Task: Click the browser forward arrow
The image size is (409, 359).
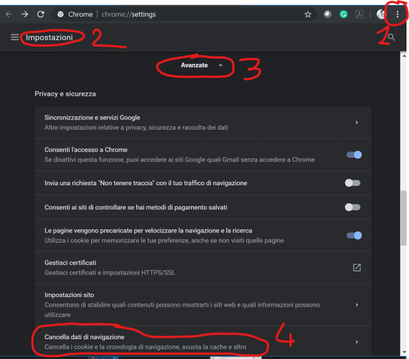Action: (x=24, y=14)
